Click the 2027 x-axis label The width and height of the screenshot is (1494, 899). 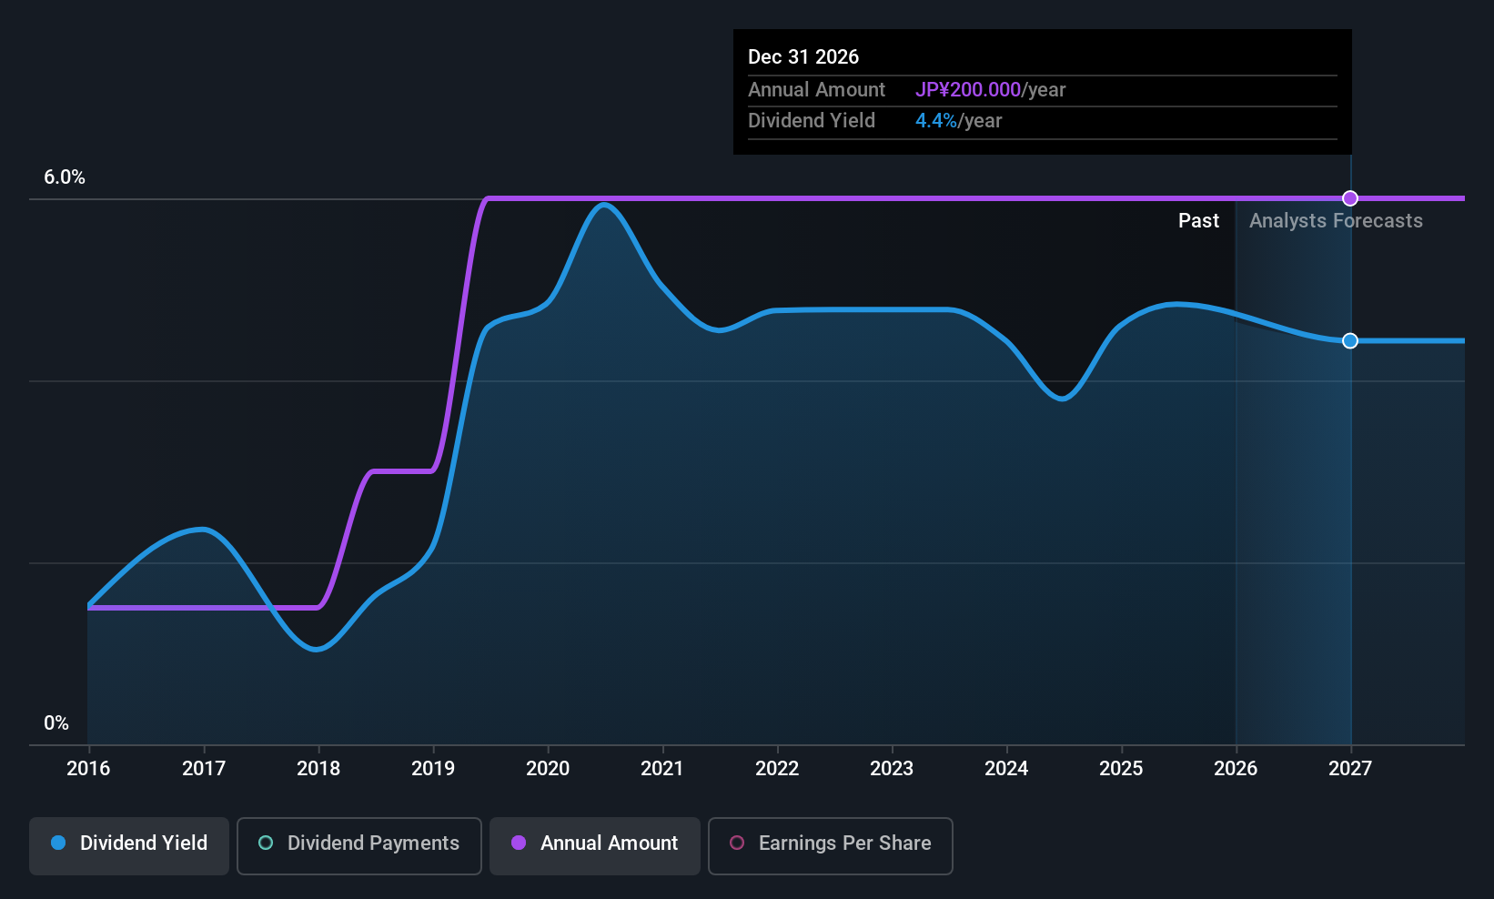point(1350,769)
